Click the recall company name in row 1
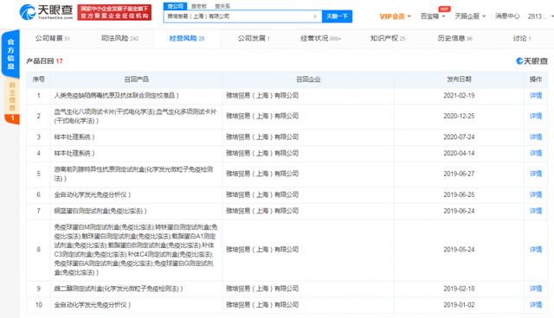 click(x=262, y=96)
